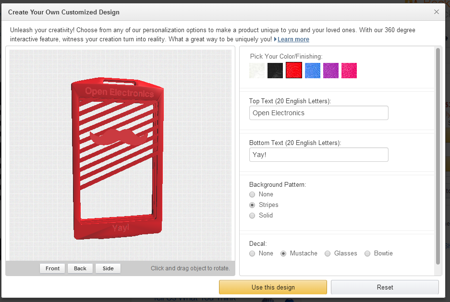Click the Decal label
The image size is (450, 302).
pos(258,244)
